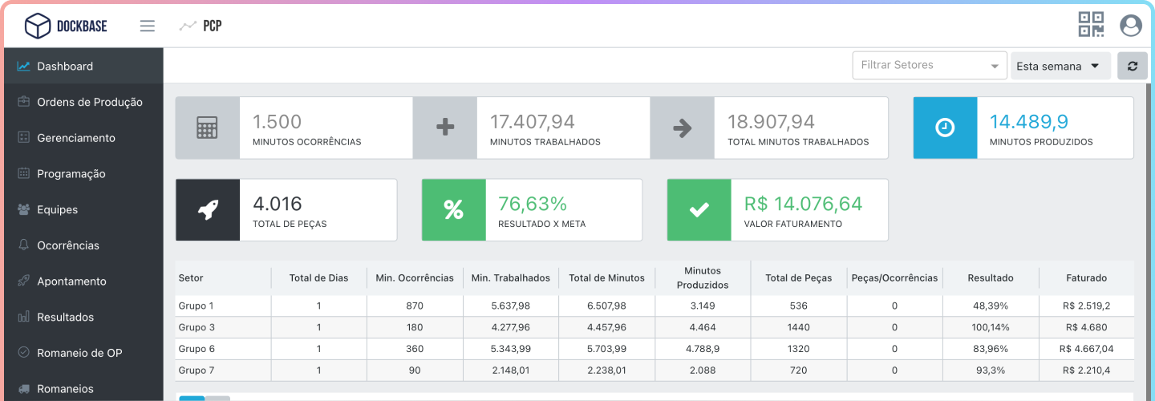Click the clock icon for Minutos Produzidos
This screenshot has height=401, width=1155.
(945, 128)
